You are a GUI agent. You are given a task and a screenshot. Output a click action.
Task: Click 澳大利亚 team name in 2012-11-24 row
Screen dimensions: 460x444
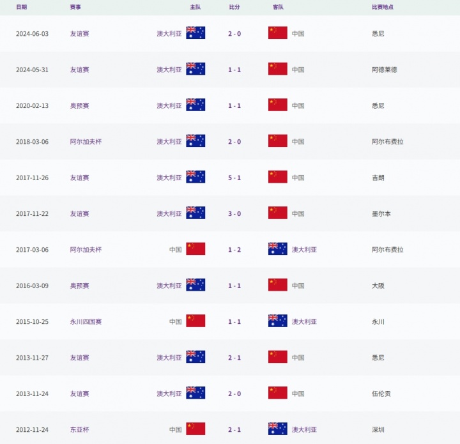tap(304, 430)
